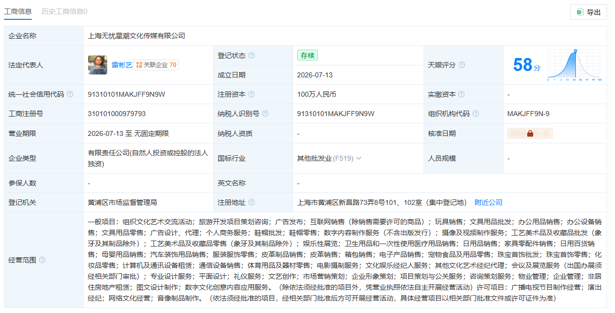615x313 pixels.
Task: Click help icon next to 经营范围
Action: pyautogui.click(x=42, y=260)
